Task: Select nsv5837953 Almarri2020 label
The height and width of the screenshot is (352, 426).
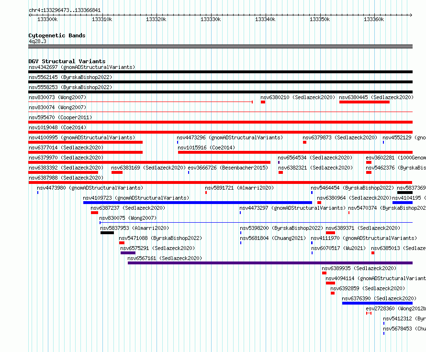Action: click(x=135, y=228)
